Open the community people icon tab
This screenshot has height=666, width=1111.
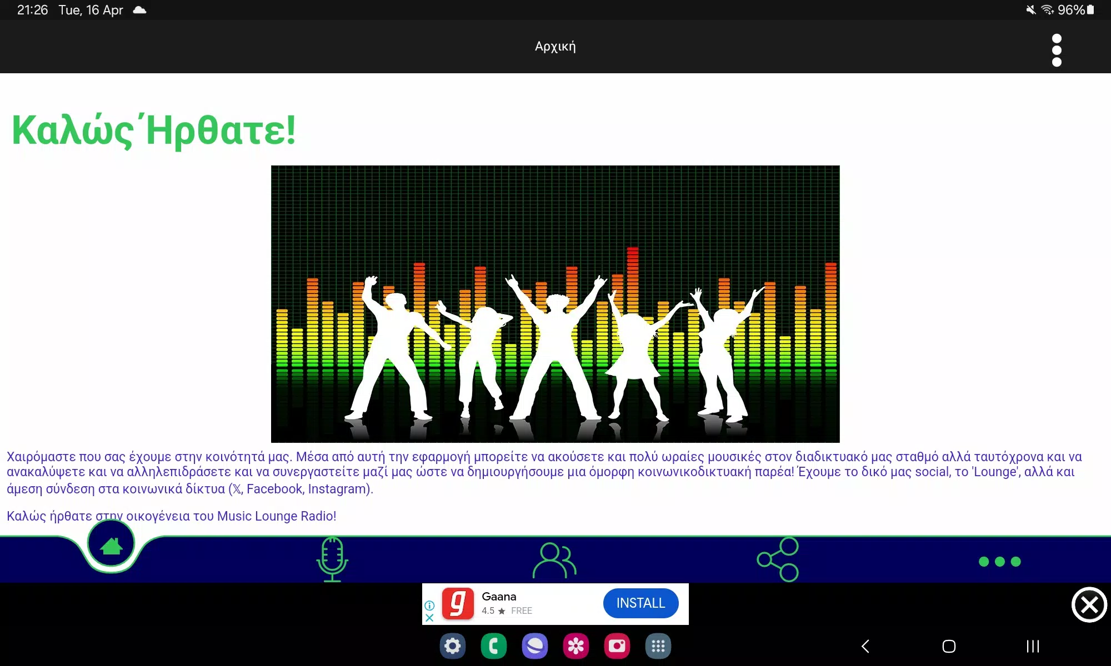coord(554,560)
